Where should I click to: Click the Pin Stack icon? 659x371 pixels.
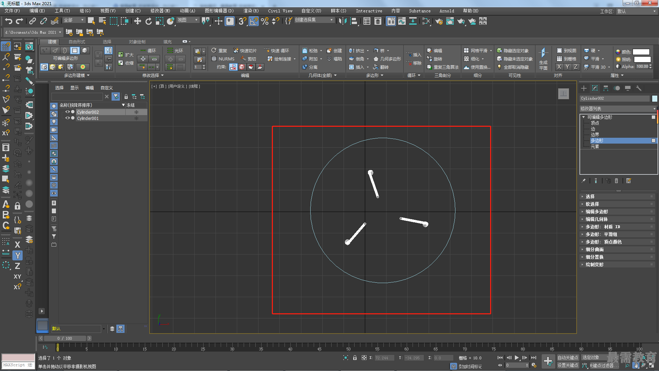(583, 181)
